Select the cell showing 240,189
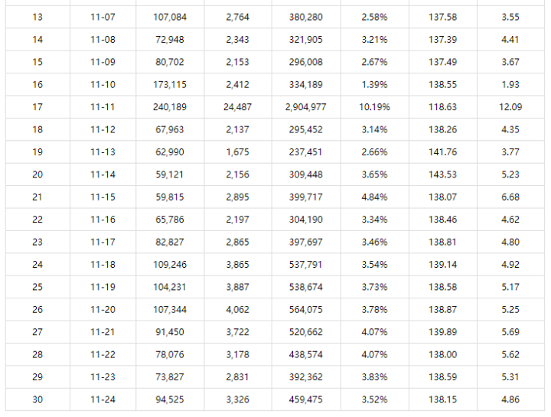This screenshot has width=551, height=417. click(x=169, y=107)
